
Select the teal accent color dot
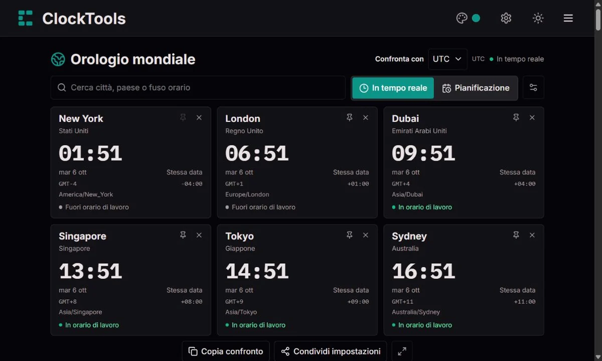476,18
